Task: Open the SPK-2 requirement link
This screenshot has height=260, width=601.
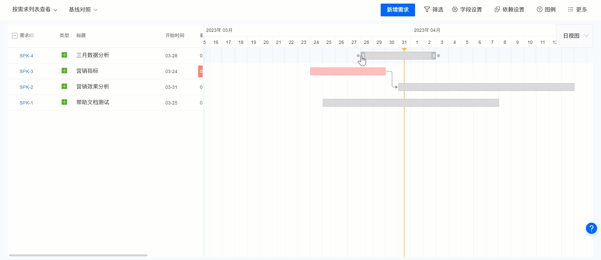Action: pyautogui.click(x=26, y=87)
